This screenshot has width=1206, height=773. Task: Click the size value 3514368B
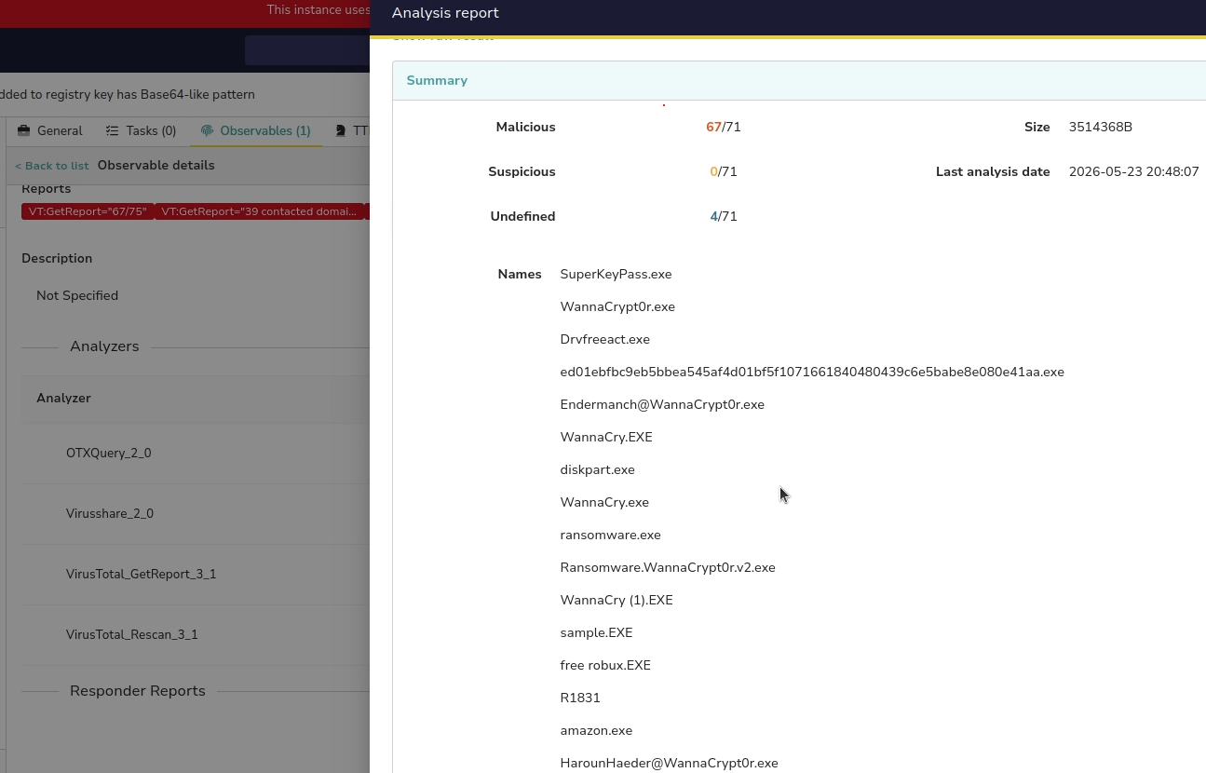pyautogui.click(x=1101, y=127)
